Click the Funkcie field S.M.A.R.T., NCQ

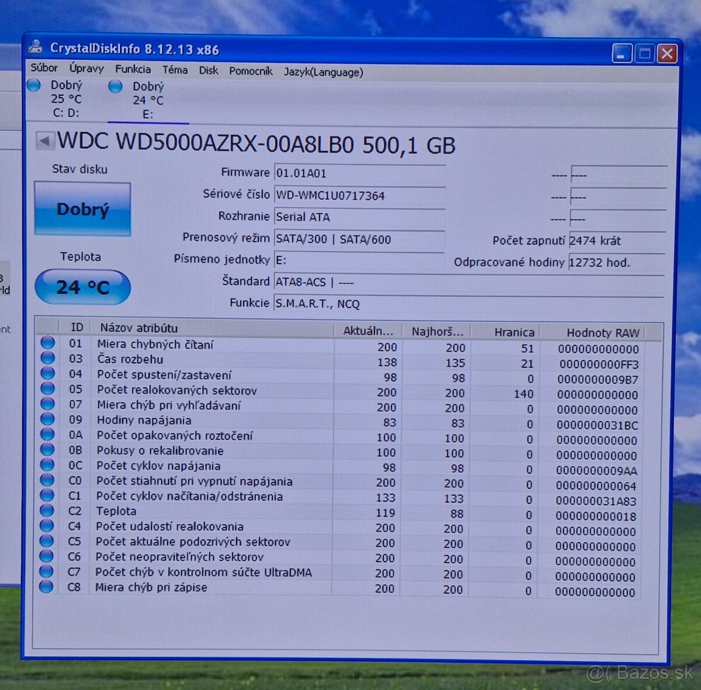[469, 304]
